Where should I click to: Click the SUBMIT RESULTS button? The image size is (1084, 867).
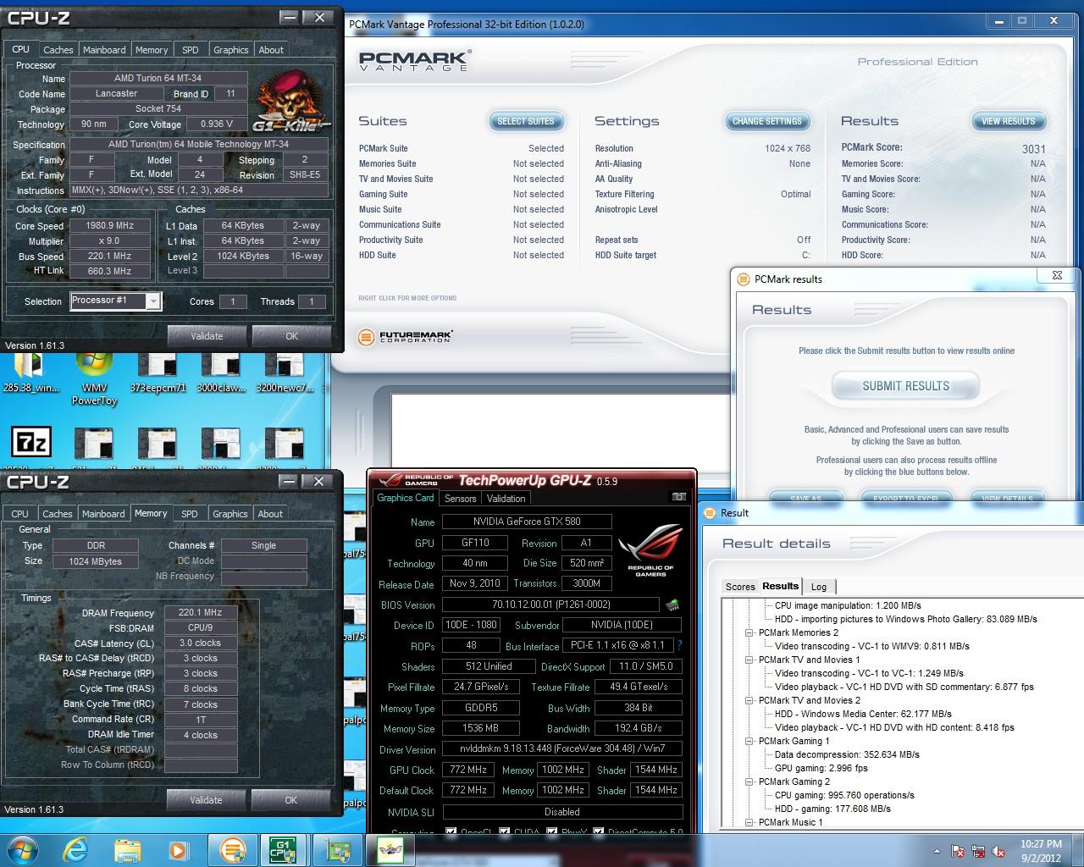click(x=906, y=386)
